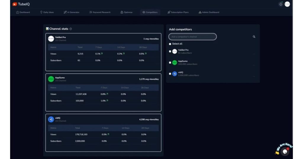Click the TubeIQ brand name
The height and width of the screenshot is (159, 303).
[24, 4]
